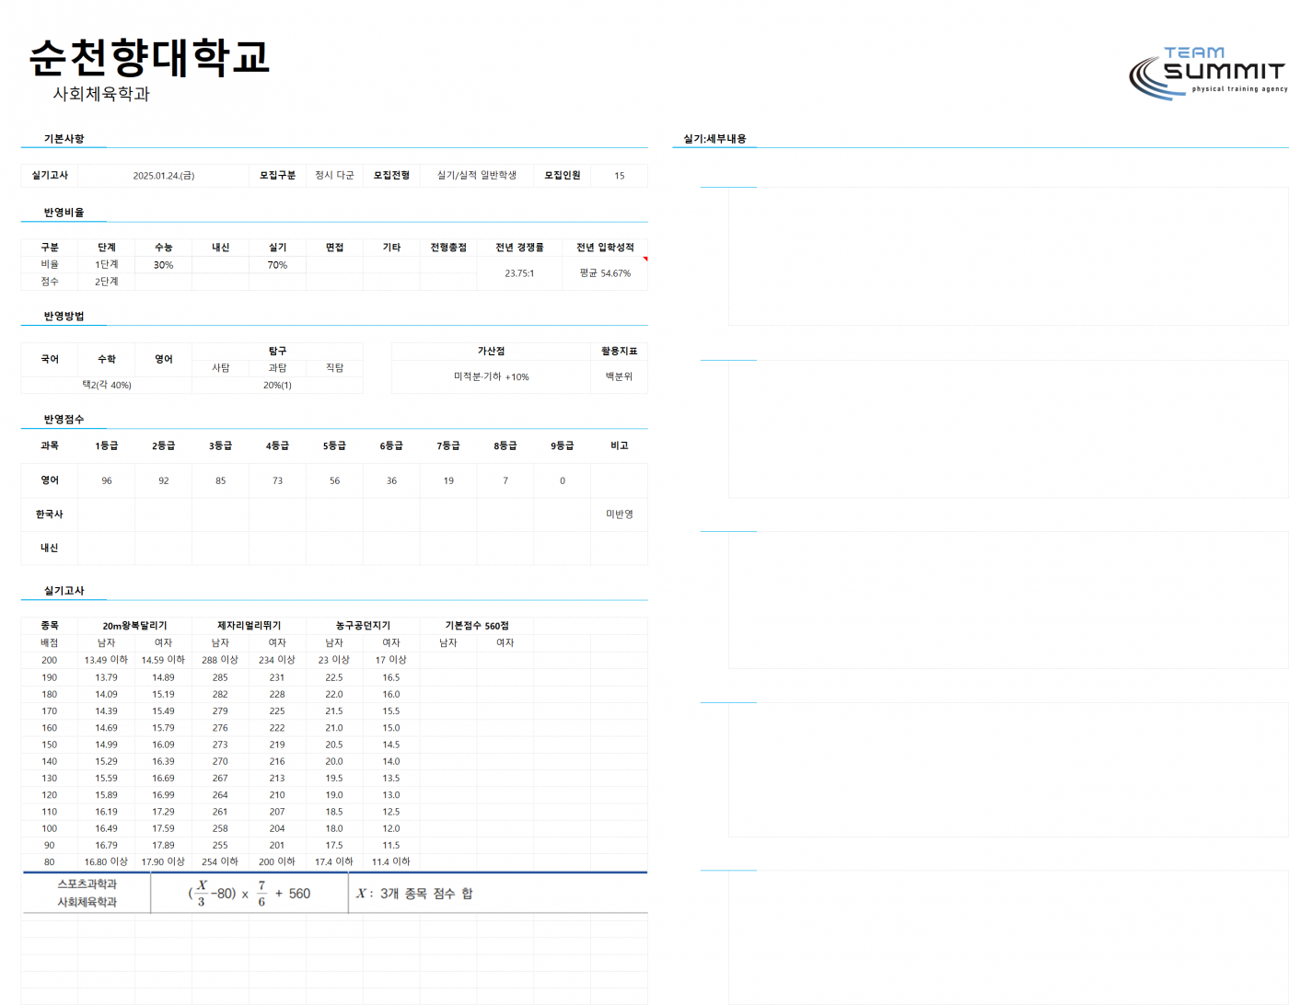
Task: Select the 과탐 sub-header
Action: click(x=277, y=368)
